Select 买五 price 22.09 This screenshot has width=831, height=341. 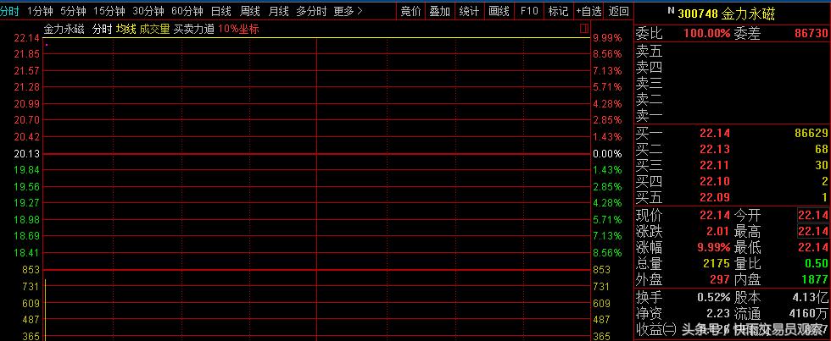pyautogui.click(x=714, y=198)
